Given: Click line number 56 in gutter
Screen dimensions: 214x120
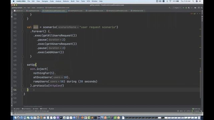Looking at the screenshot, I should (x=15, y=90).
